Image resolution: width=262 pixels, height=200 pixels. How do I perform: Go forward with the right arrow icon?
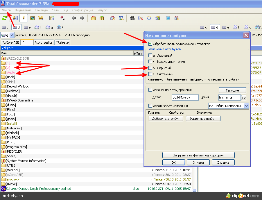(x=82, y=18)
